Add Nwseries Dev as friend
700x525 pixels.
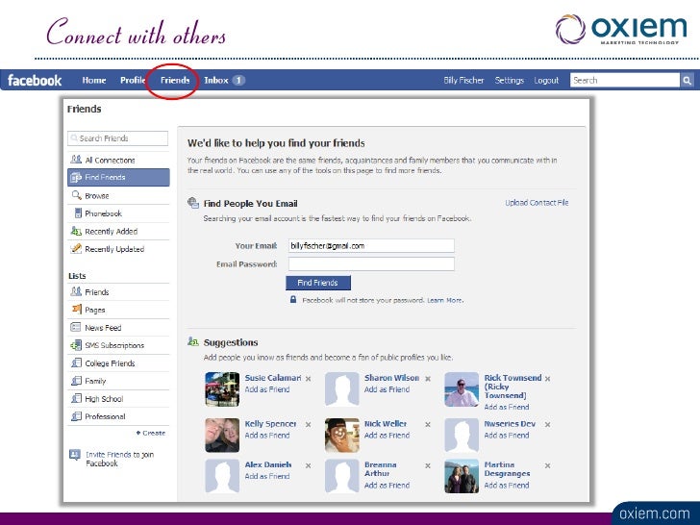pyautogui.click(x=506, y=436)
